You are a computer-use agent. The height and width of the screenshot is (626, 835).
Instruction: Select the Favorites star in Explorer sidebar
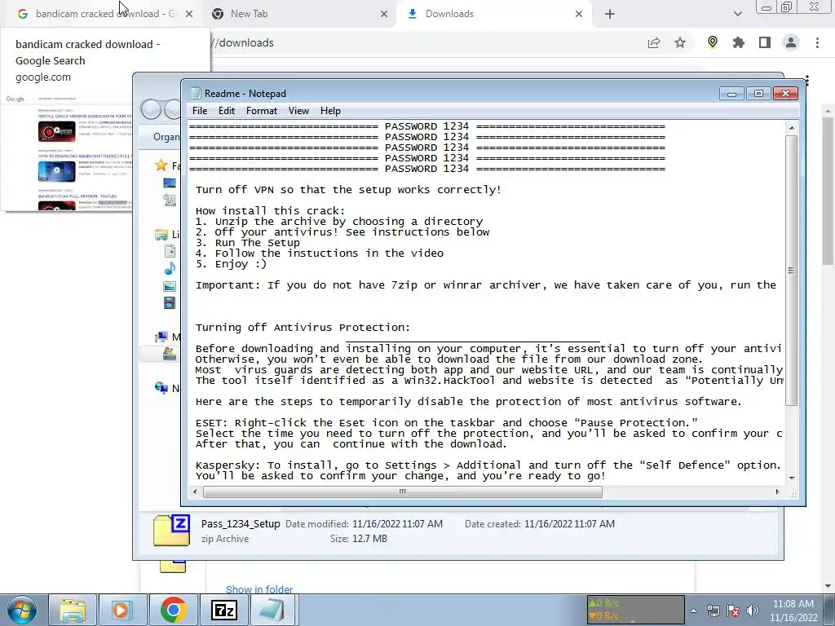coord(161,165)
